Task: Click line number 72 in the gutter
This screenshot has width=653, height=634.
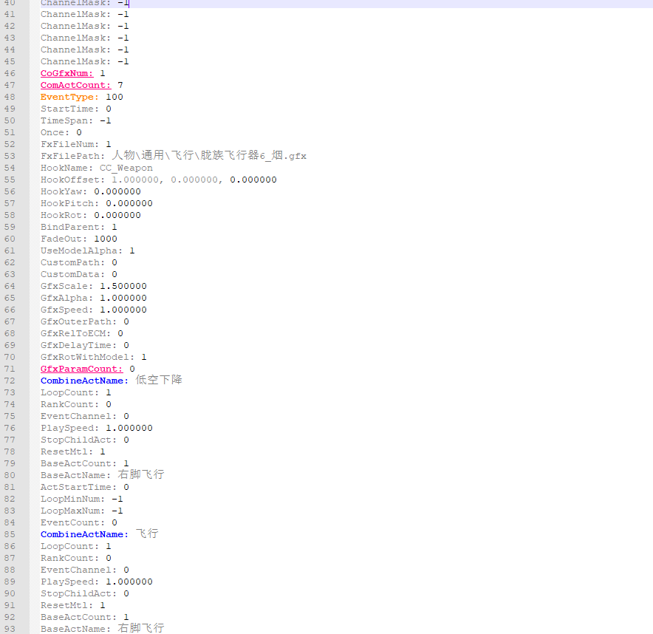Action: pos(10,381)
